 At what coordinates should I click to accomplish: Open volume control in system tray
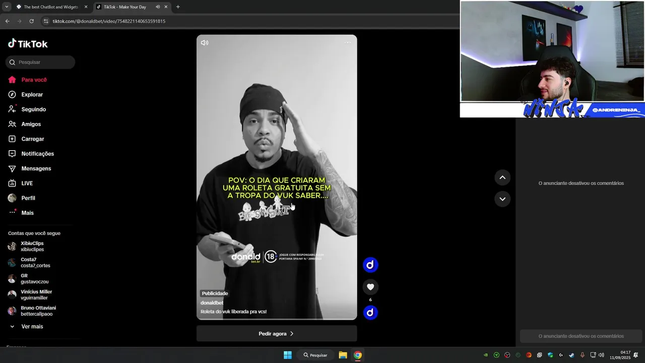pyautogui.click(x=601, y=355)
